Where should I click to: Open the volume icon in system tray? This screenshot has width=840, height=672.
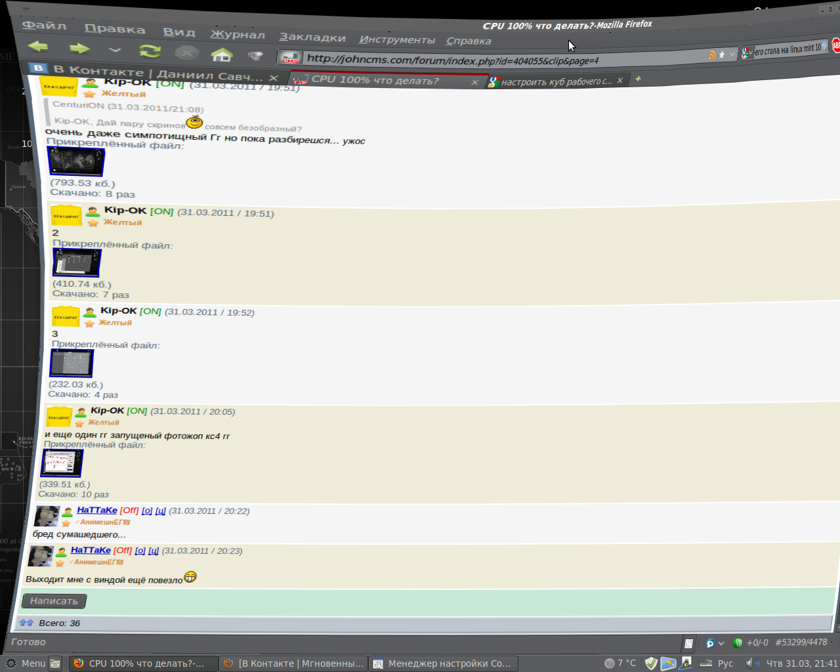click(752, 663)
